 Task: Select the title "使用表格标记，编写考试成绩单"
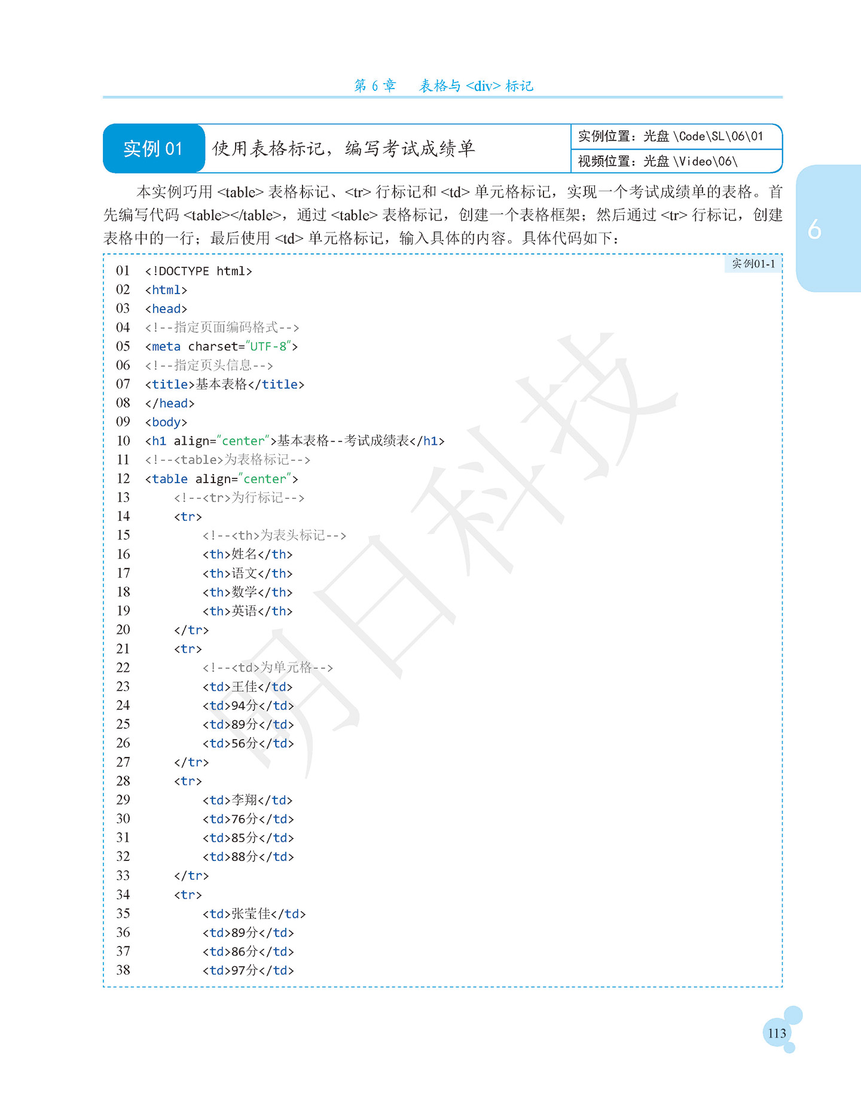[344, 148]
